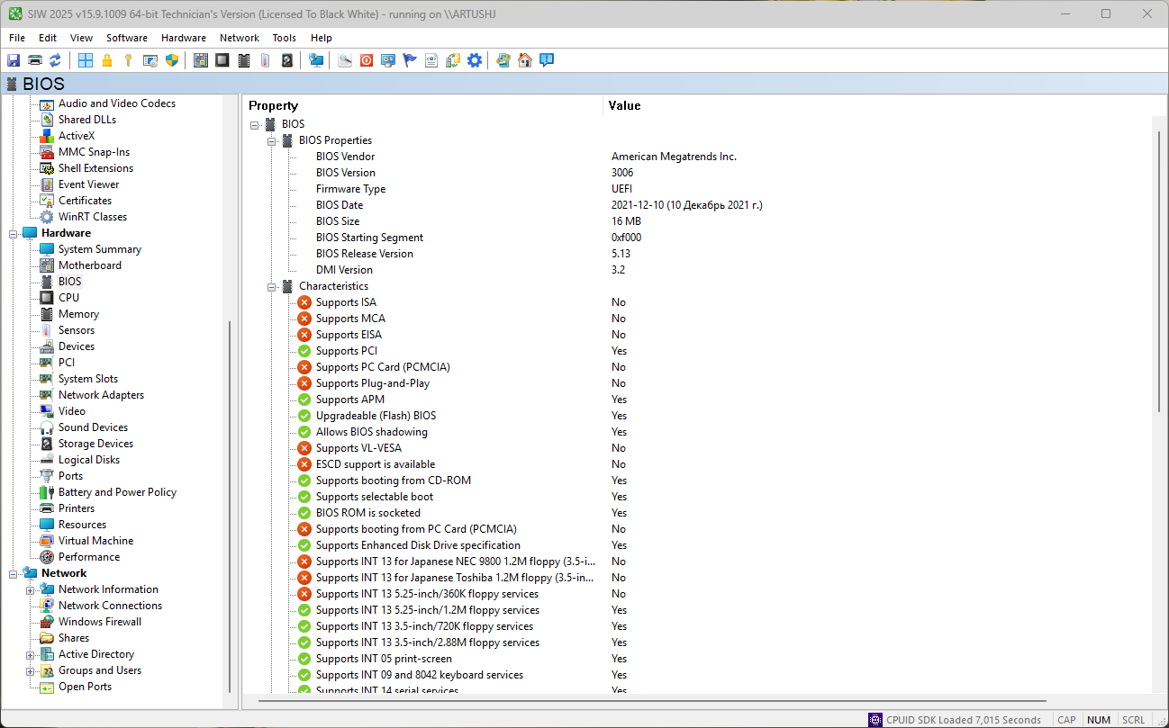This screenshot has height=728, width=1169.
Task: Click the right panel vertical scrollbar
Action: pos(1158,270)
